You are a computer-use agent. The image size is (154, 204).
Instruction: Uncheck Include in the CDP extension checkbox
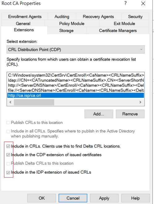pyautogui.click(x=8, y=155)
